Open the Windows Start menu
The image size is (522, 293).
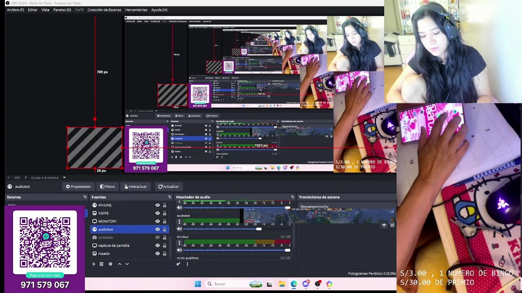click(198, 284)
